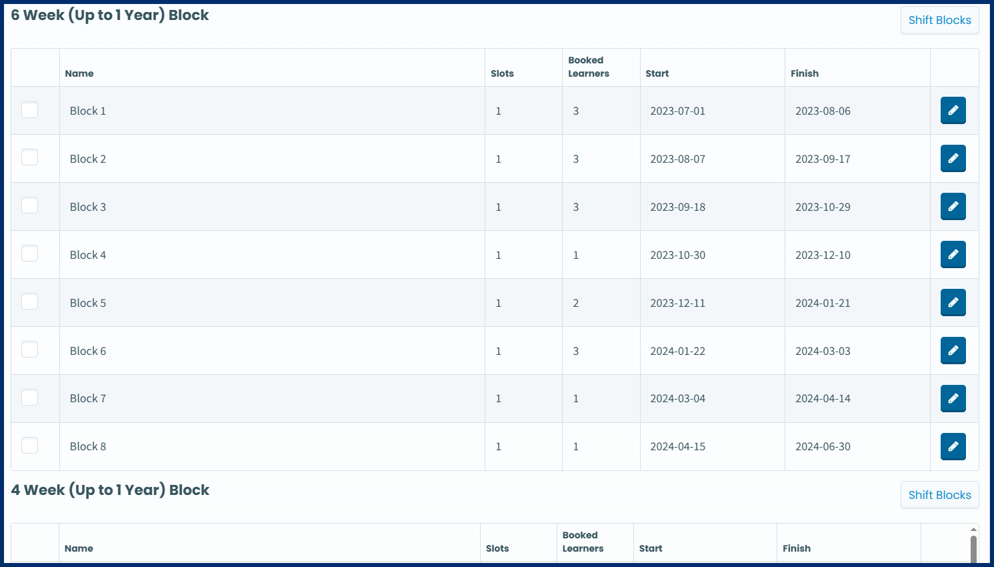Click the Name column header

[x=79, y=73]
